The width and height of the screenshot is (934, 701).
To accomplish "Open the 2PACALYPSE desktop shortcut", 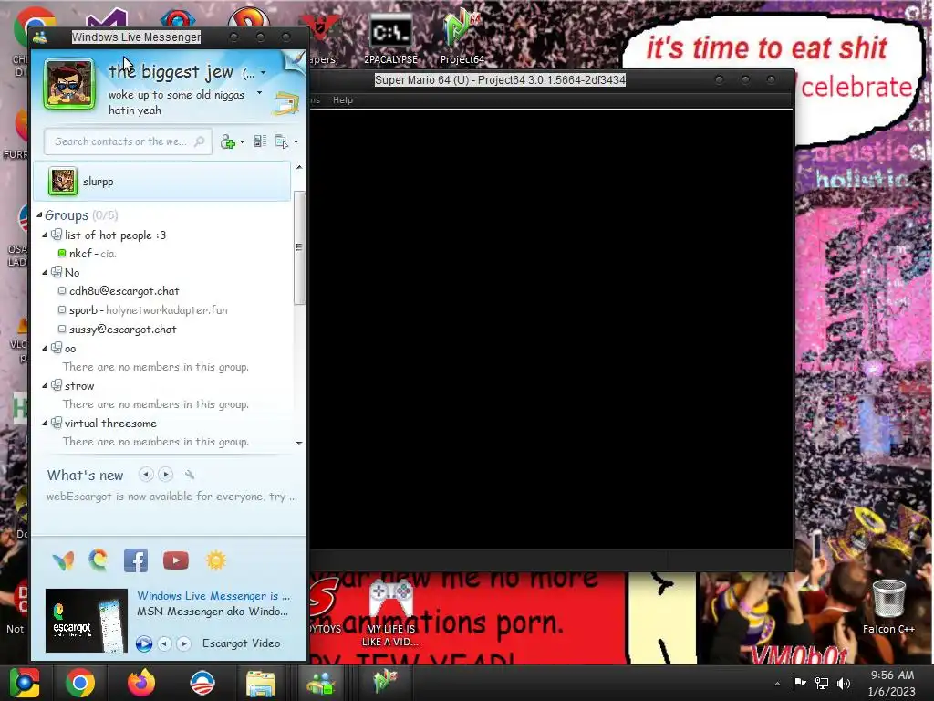I will click(x=390, y=38).
